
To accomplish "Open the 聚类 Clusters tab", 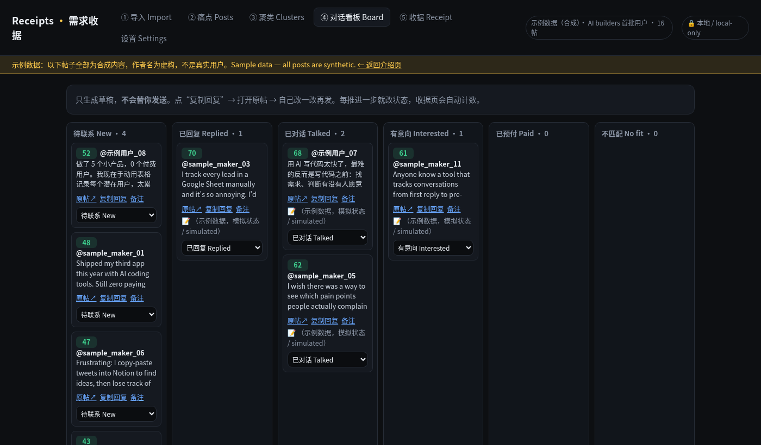I will click(277, 17).
